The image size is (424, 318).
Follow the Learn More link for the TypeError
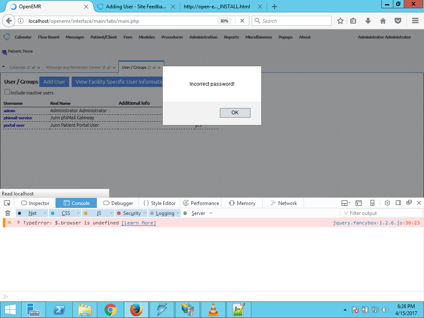[139, 223]
